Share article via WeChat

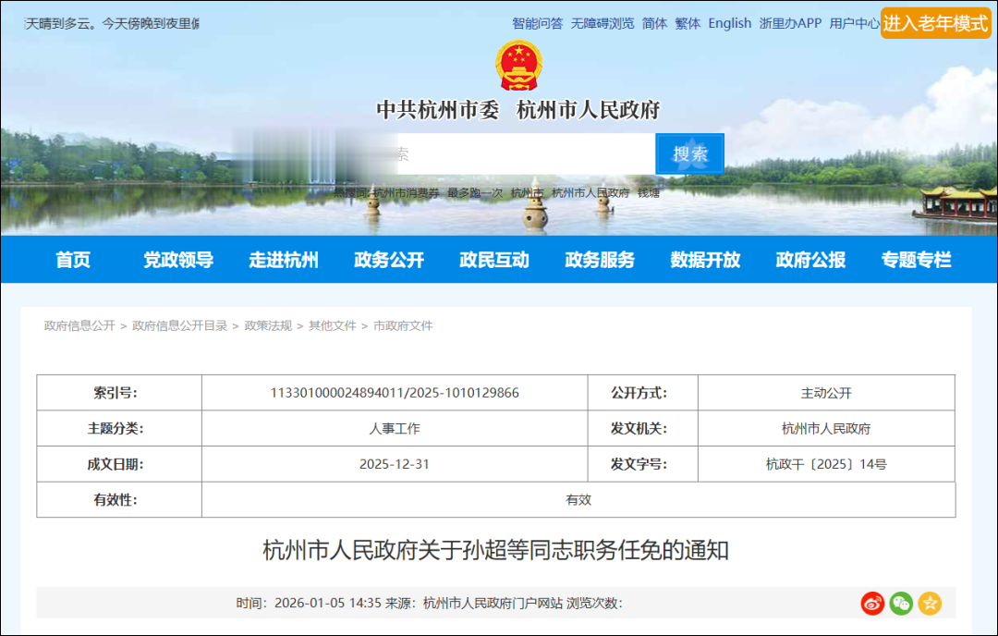[899, 603]
